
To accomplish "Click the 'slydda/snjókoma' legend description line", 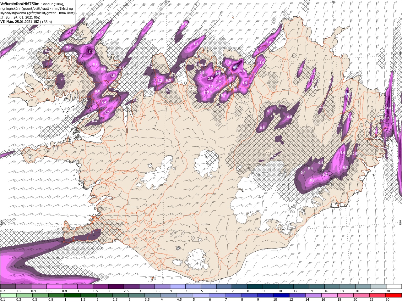I will (37, 13).
